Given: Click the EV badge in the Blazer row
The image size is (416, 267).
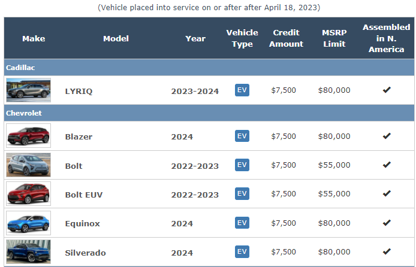Looking at the screenshot, I should click(x=242, y=136).
